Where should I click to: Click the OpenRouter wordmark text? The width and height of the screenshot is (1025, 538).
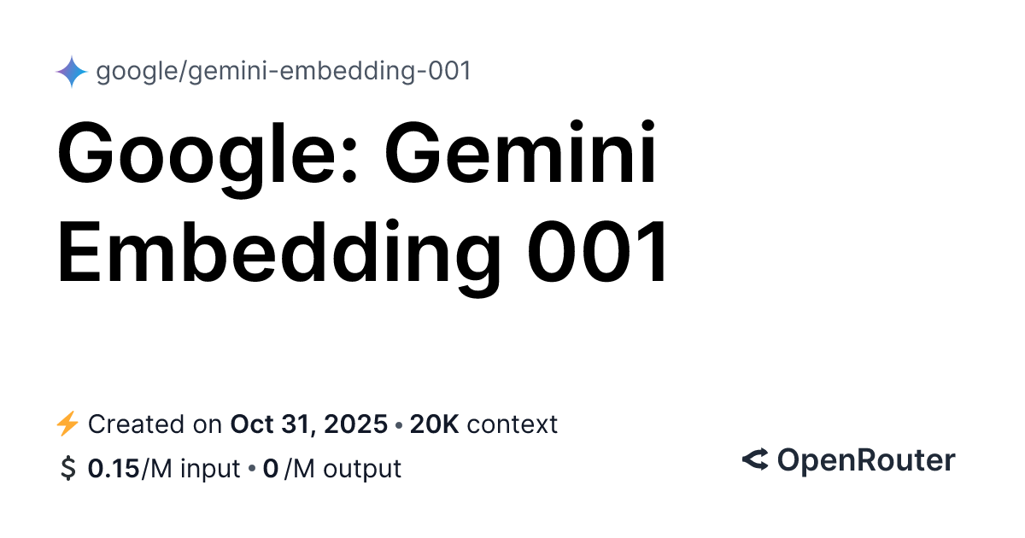[865, 460]
